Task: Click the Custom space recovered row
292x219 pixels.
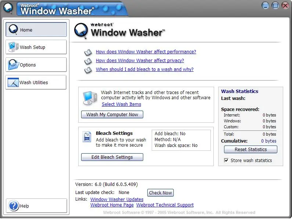Action: click(x=250, y=127)
